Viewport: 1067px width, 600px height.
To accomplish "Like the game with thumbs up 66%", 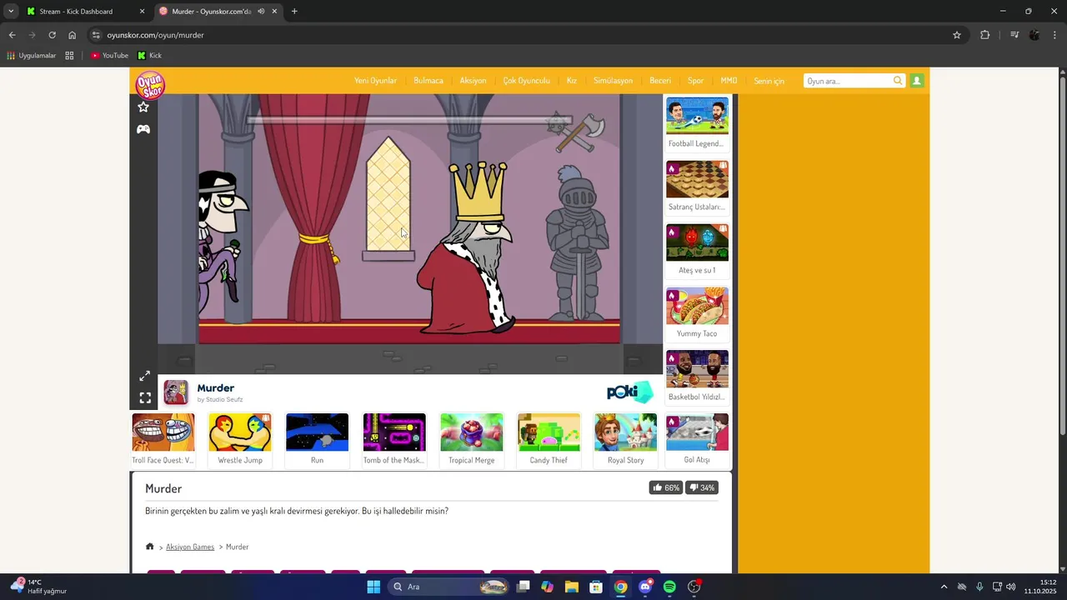I will [x=666, y=487].
